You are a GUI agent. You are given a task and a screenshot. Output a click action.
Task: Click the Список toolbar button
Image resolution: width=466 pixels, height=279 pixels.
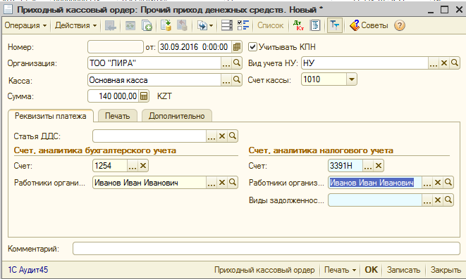click(x=270, y=25)
